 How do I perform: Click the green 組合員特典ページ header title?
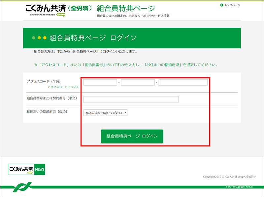126,8
